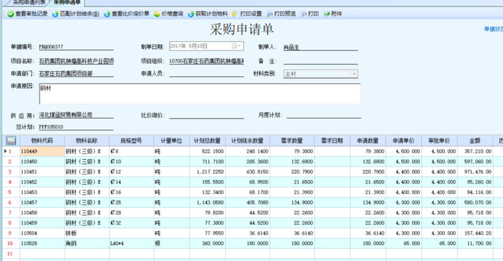Image resolution: width=503 pixels, height=261 pixels.
Task: Click the 供应商 field 河北璞廷贸易有限公司
Action: point(76,114)
